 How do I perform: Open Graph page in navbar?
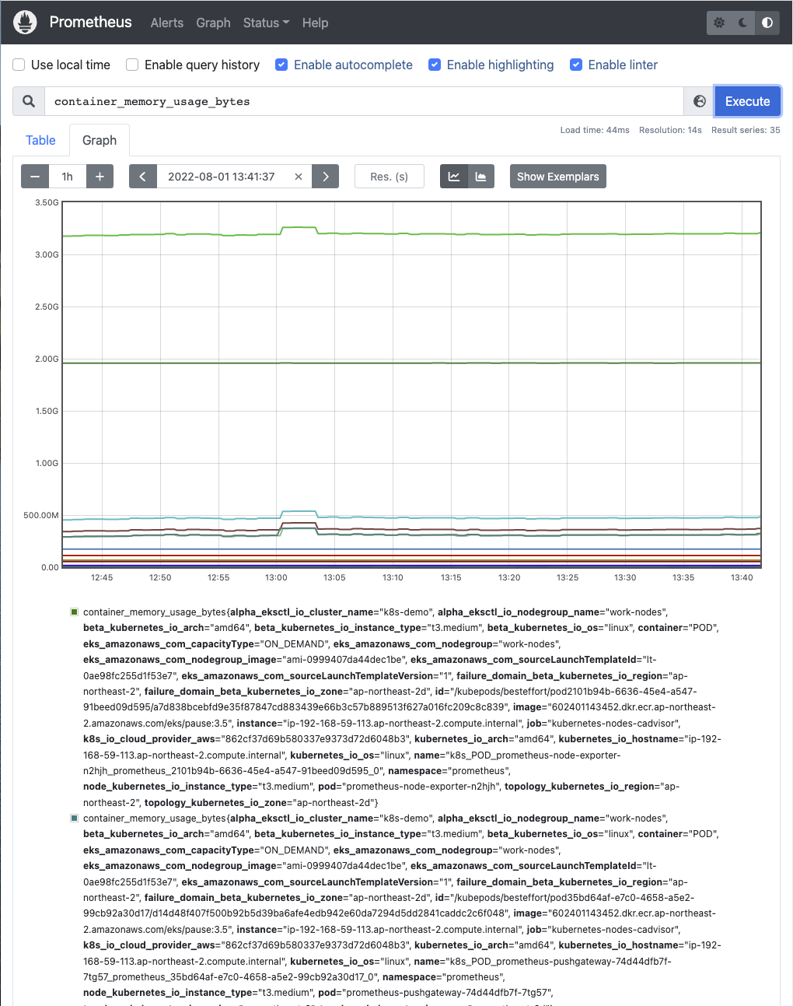pyautogui.click(x=213, y=23)
